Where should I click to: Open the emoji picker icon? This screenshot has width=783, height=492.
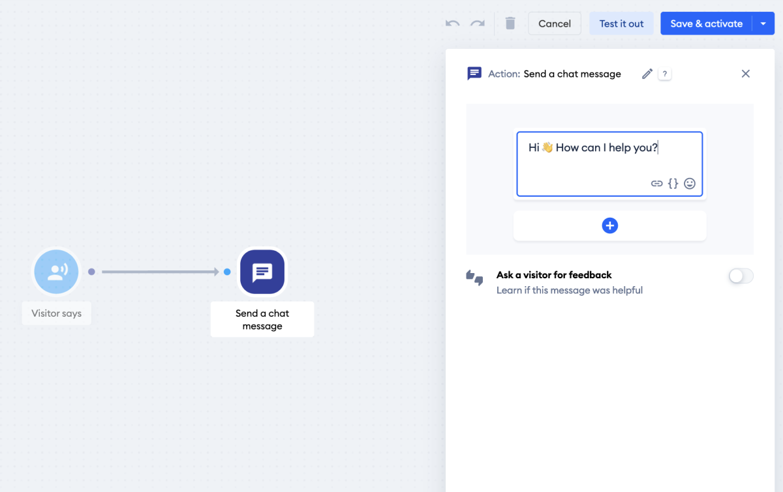click(689, 183)
